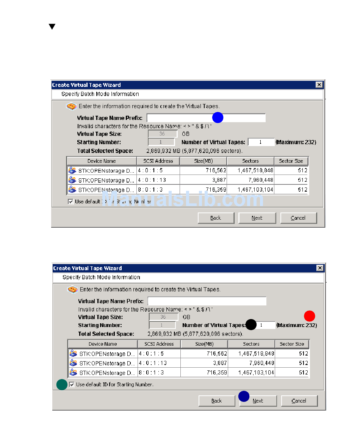Click device icon for 8:0:1:3 row in lower wizard
Screen dimensions: 360x439
(x=73, y=373)
